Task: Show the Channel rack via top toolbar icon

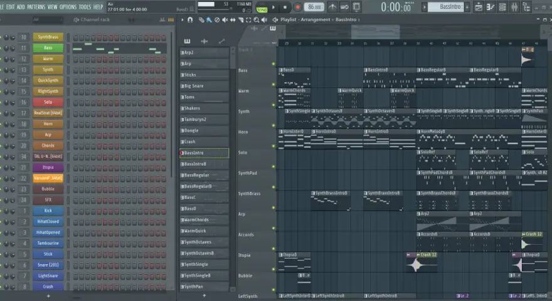Action: (502, 7)
